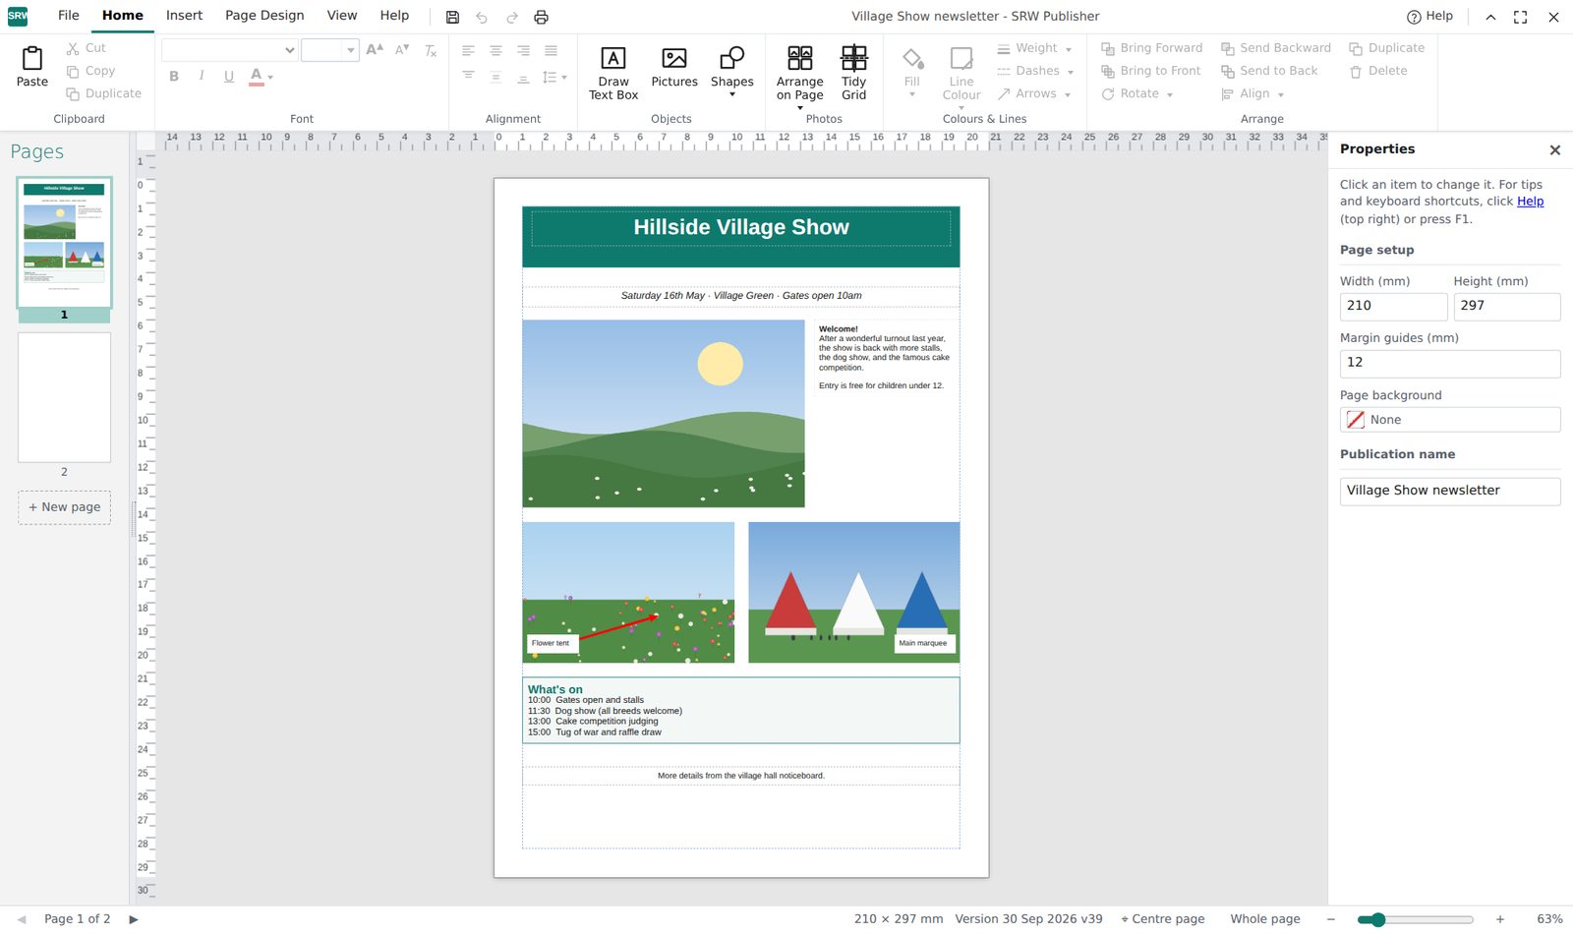The width and height of the screenshot is (1573, 934).
Task: Open the Tidy Grid photo tool
Action: tap(854, 73)
